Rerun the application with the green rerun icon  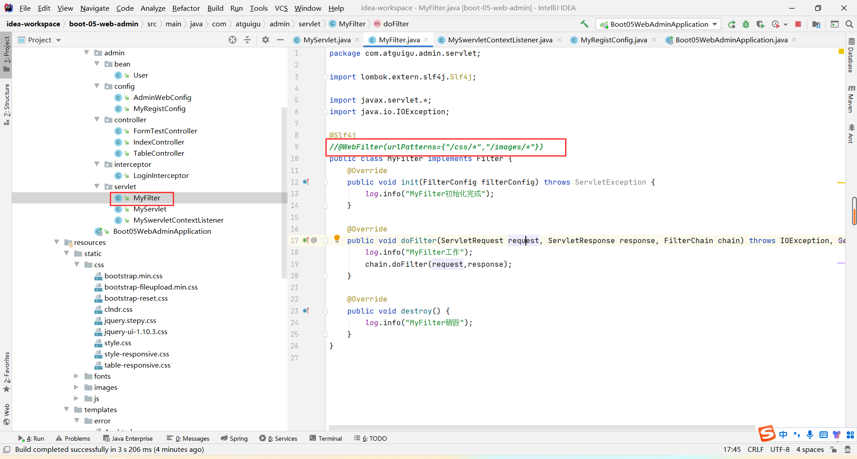tap(732, 24)
